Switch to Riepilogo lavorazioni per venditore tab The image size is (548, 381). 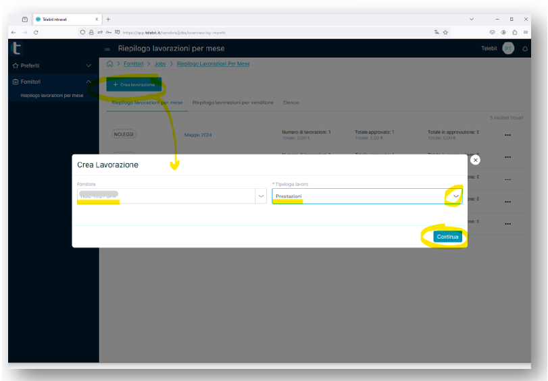click(232, 102)
